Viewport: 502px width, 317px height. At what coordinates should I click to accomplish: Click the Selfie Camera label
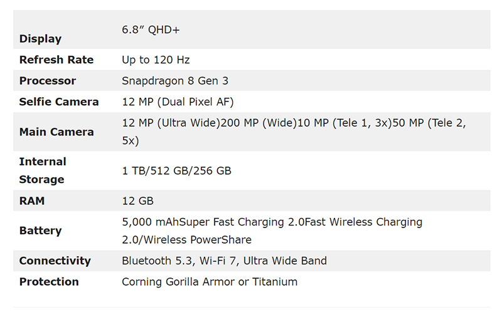point(59,102)
